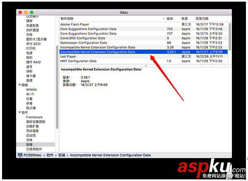This screenshot has width=248, height=181.
Task: Open 位置 in sidebar
Action: (29, 99)
